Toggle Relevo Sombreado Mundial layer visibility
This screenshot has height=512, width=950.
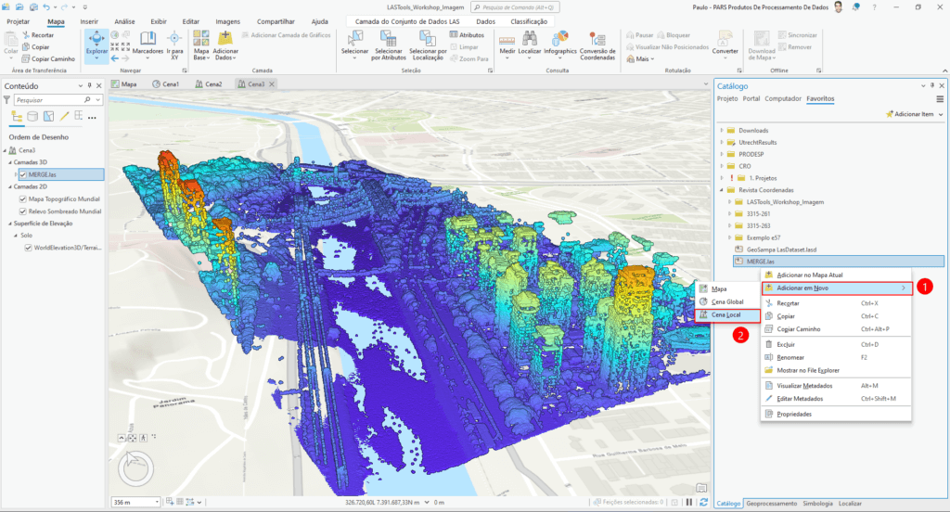[23, 211]
